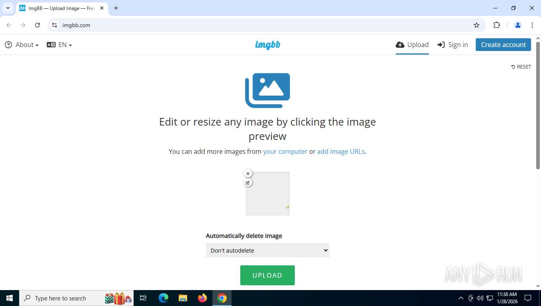Open the Sign in link
541x306 pixels.
[x=453, y=45]
